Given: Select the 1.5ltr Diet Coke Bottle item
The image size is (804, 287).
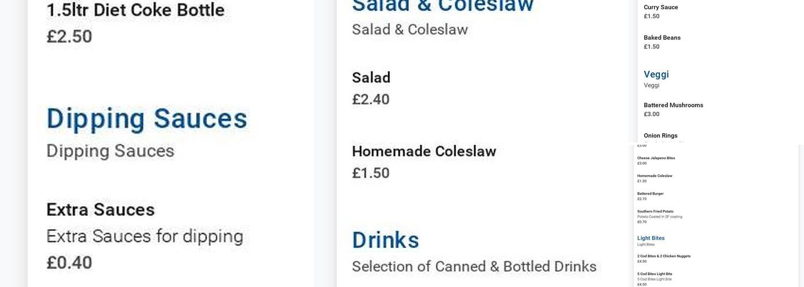Looking at the screenshot, I should (x=136, y=10).
